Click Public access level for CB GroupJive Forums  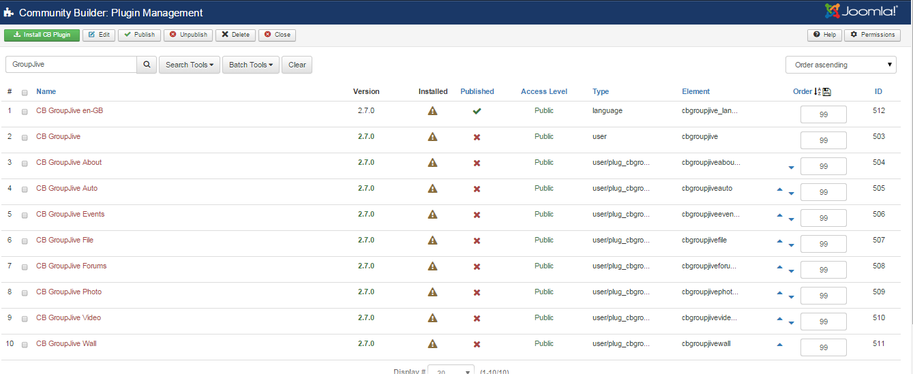[544, 266]
